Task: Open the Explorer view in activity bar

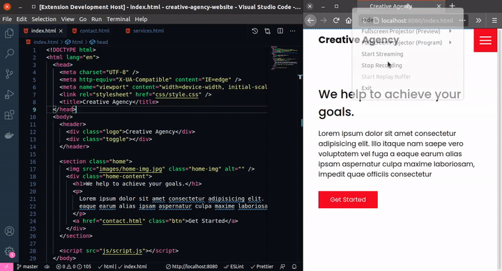Action: pos(9,33)
